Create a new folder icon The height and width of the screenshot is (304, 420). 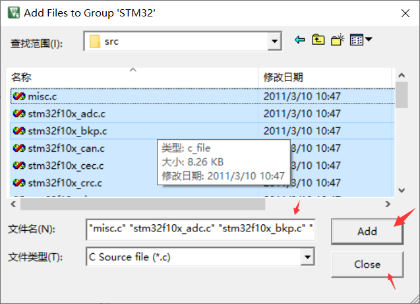click(337, 40)
